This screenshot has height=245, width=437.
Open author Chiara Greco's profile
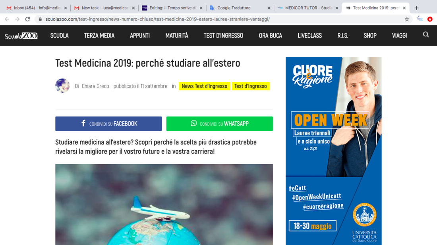[x=95, y=86]
